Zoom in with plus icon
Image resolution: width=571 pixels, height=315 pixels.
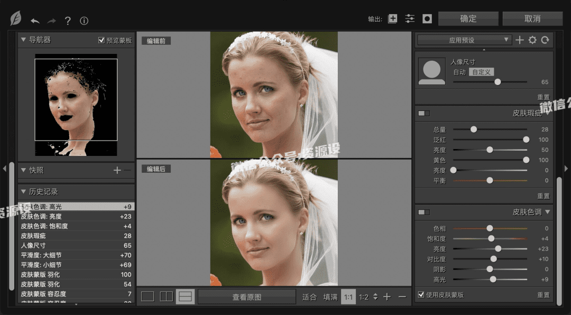(x=387, y=297)
